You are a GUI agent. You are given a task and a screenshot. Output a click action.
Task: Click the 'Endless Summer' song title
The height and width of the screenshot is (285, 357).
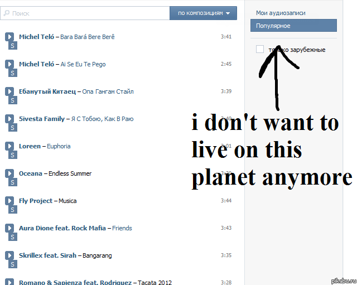click(70, 173)
